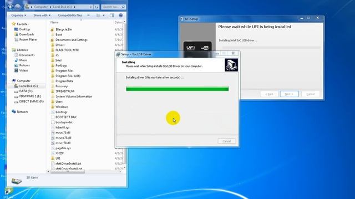Select the Users folder
The height and width of the screenshot is (199, 355).
(59, 102)
